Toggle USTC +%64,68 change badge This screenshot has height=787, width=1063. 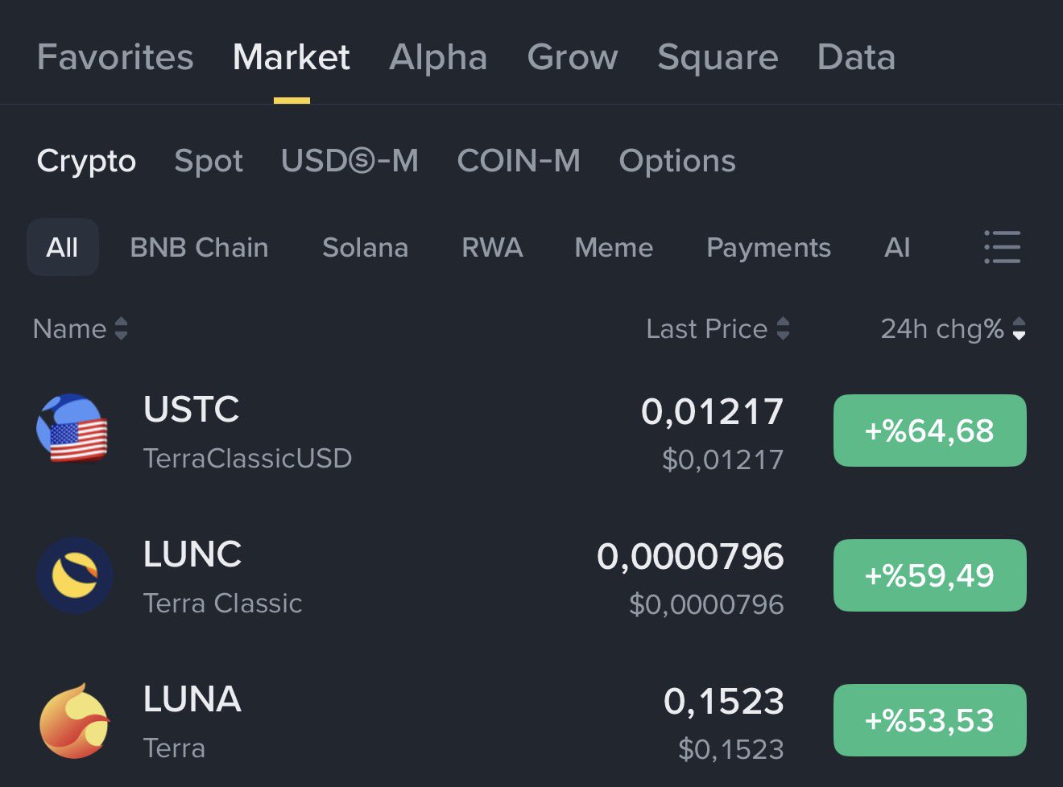pos(929,431)
